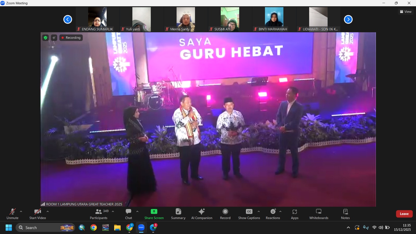
Task: Expand the Reactions options caret
Action: (x=280, y=211)
